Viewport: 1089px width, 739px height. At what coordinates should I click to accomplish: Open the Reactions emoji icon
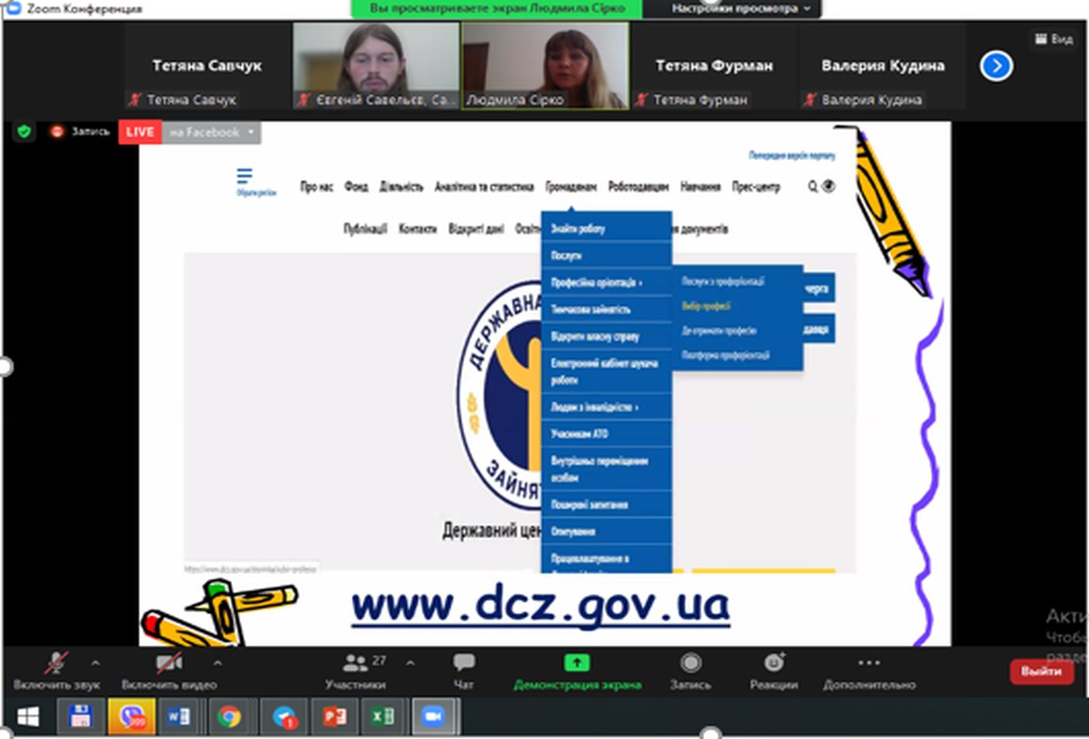coord(773,663)
